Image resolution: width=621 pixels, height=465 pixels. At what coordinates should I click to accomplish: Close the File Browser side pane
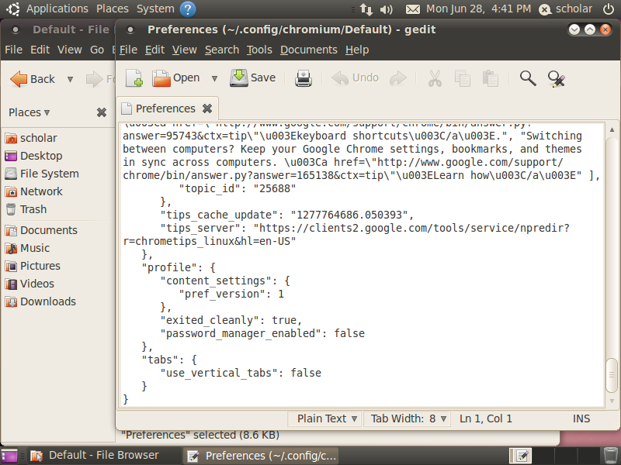102,112
